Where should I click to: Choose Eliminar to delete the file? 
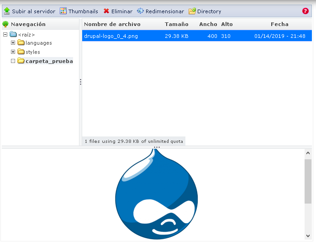click(x=118, y=11)
